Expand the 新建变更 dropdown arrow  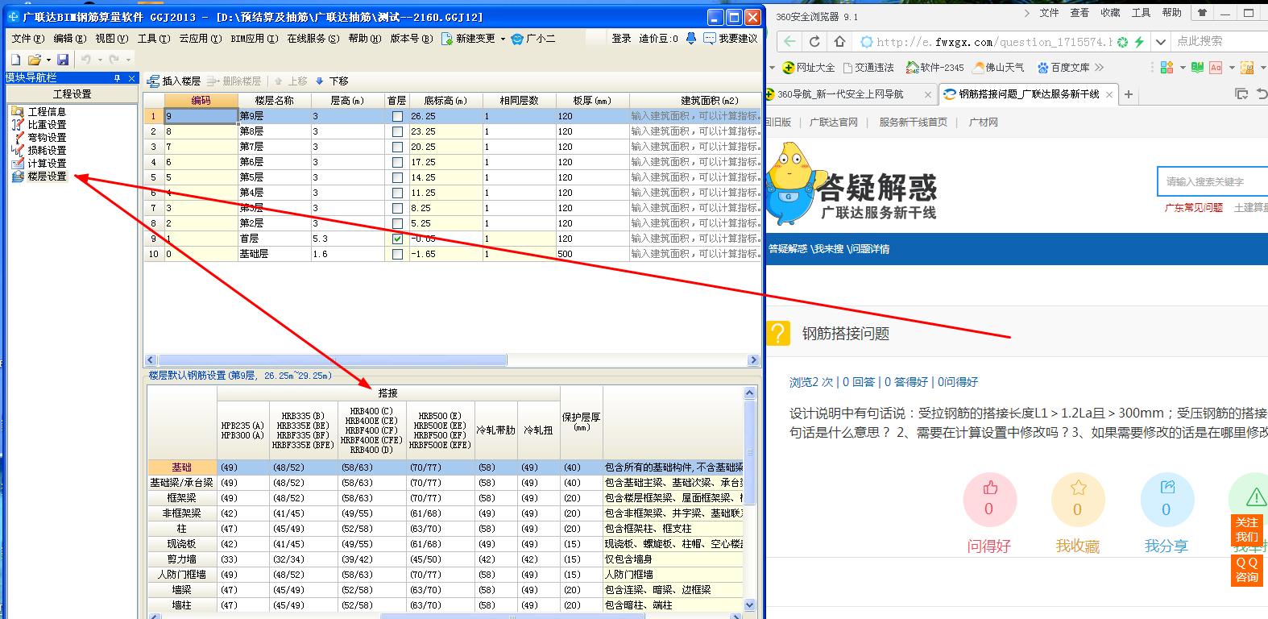click(x=503, y=39)
